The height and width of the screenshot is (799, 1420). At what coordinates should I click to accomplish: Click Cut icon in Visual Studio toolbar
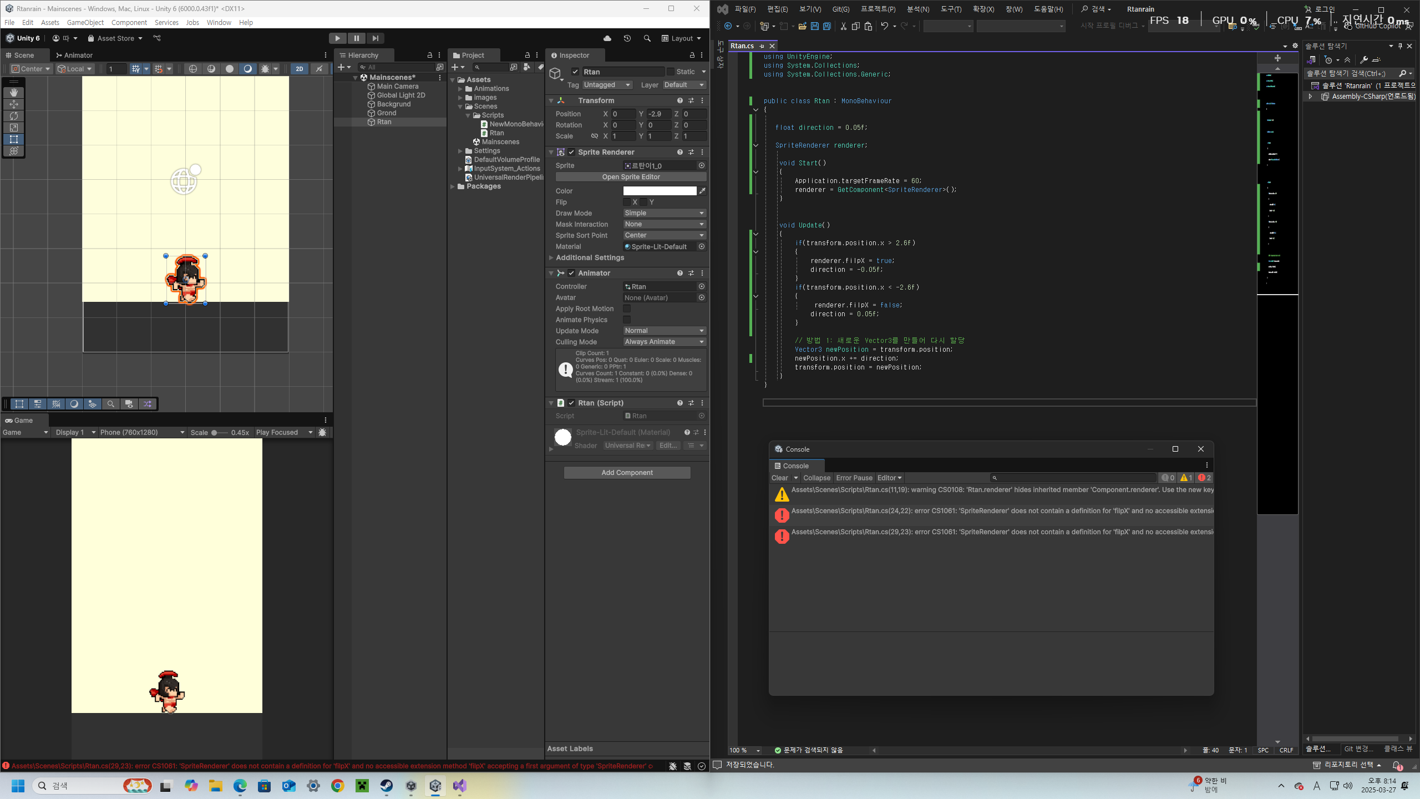[x=843, y=26]
